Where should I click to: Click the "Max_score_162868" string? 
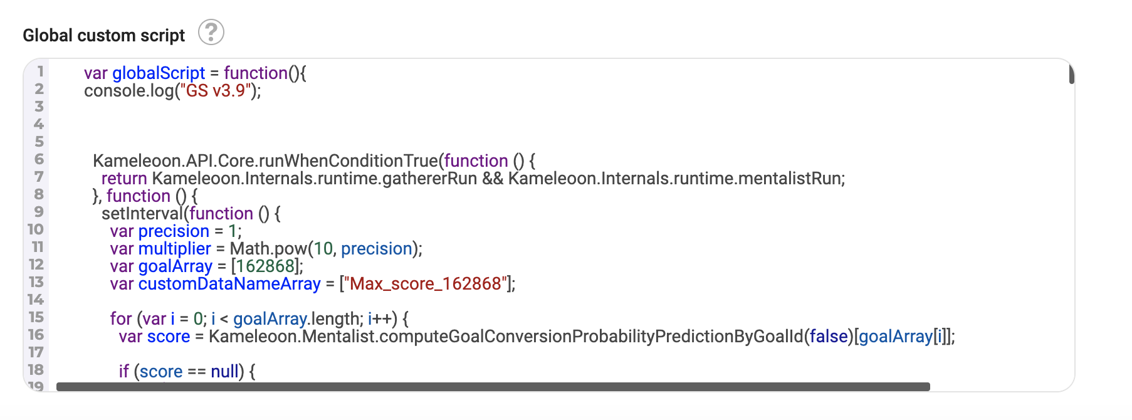point(426,284)
